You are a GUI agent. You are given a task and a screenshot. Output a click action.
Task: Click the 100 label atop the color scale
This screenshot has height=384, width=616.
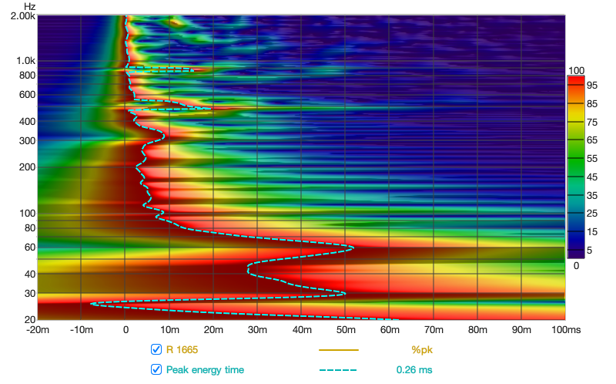[x=575, y=70]
